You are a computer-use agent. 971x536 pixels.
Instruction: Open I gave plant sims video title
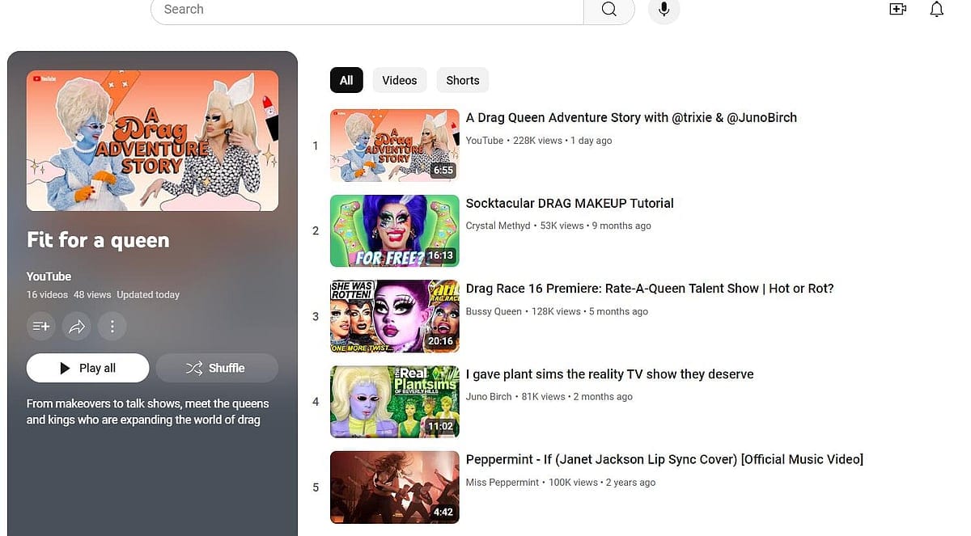[x=610, y=374]
